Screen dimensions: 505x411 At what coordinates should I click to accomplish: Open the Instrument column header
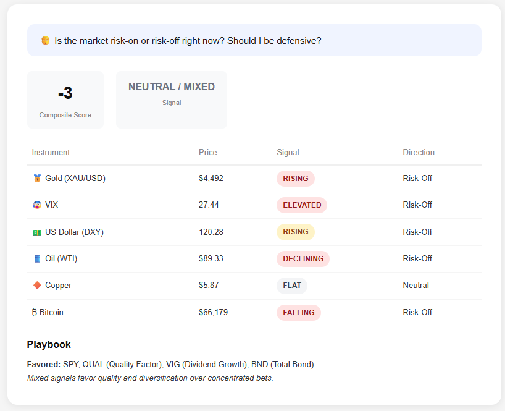[51, 152]
